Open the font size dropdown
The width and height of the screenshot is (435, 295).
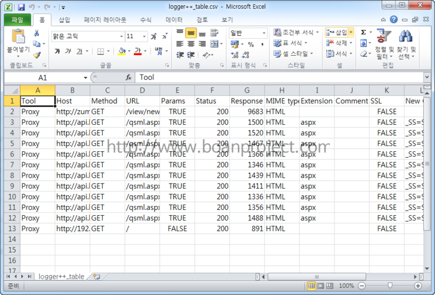tap(144, 36)
